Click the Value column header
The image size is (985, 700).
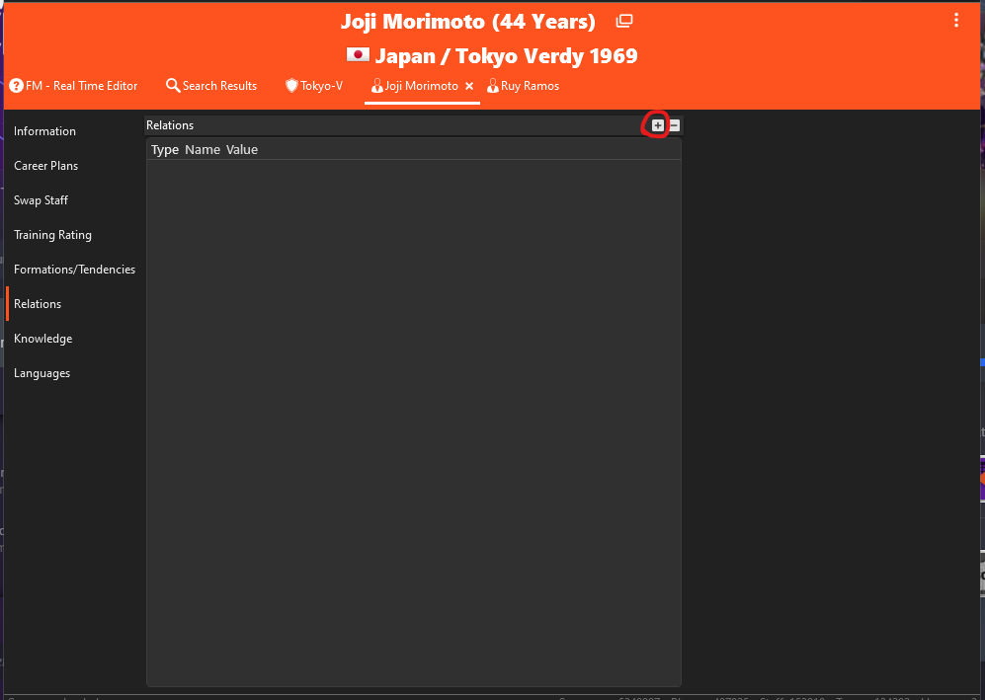[242, 149]
